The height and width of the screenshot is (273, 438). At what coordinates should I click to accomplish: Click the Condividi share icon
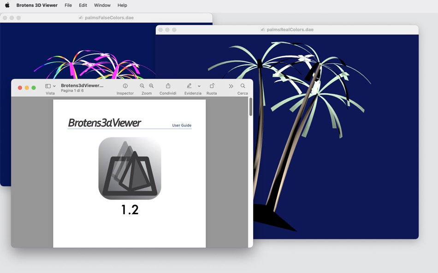pos(168,86)
